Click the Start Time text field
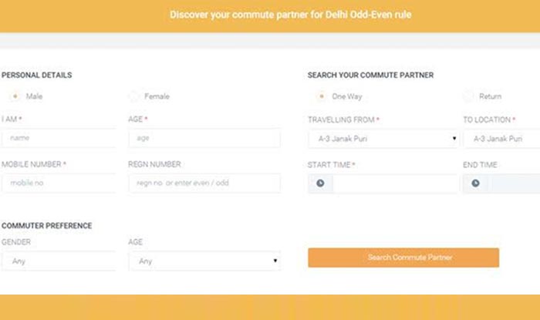Image resolution: width=540 pixels, height=320 pixels. coord(395,184)
